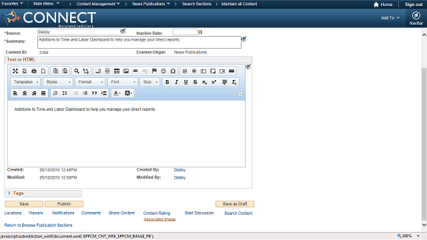Click the Source input field

coord(79,32)
